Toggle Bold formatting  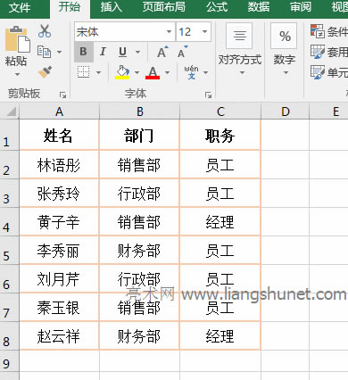[84, 52]
